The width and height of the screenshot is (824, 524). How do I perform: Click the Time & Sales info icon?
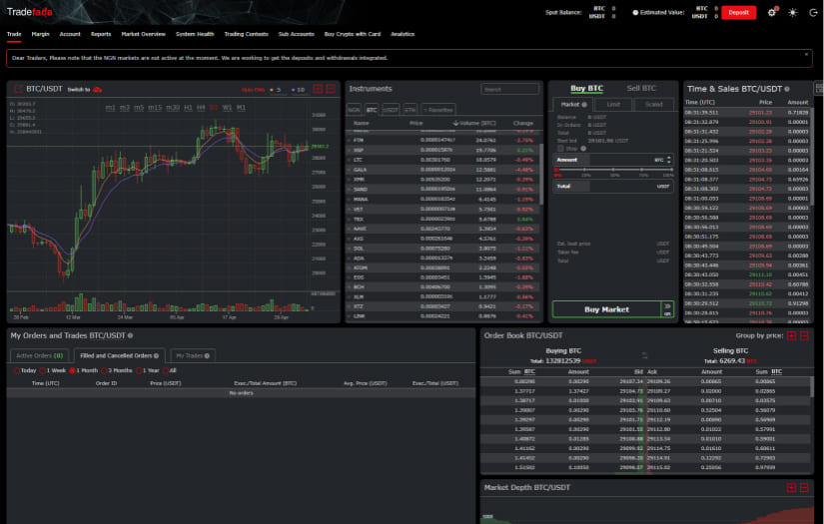pyautogui.click(x=787, y=89)
